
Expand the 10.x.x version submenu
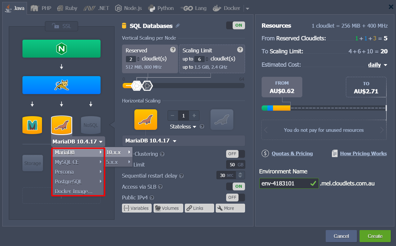click(119, 152)
